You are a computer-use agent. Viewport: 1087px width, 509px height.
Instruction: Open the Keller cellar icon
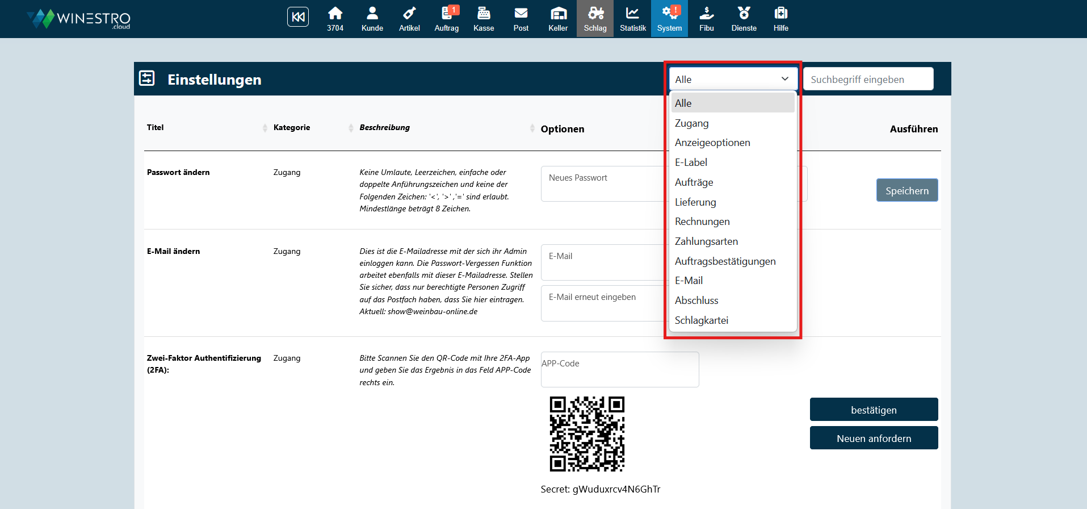558,19
